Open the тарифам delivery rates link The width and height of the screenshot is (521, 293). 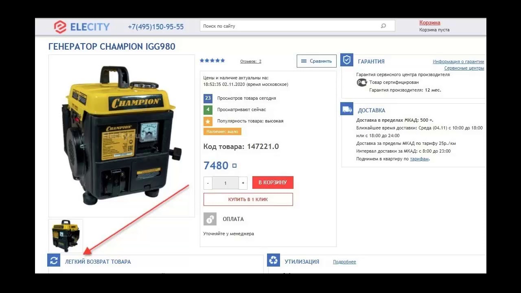tap(420, 159)
